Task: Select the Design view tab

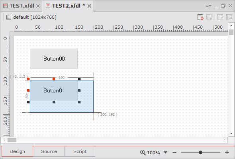Action: click(x=17, y=151)
